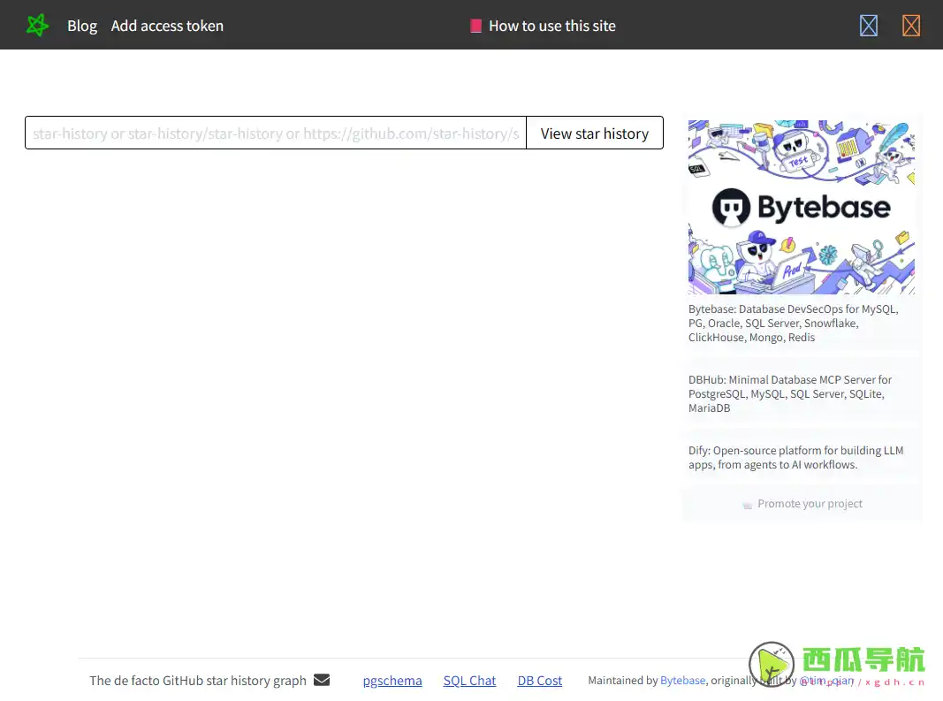Image resolution: width=943 pixels, height=701 pixels.
Task: Click Promote your project link
Action: tap(810, 504)
